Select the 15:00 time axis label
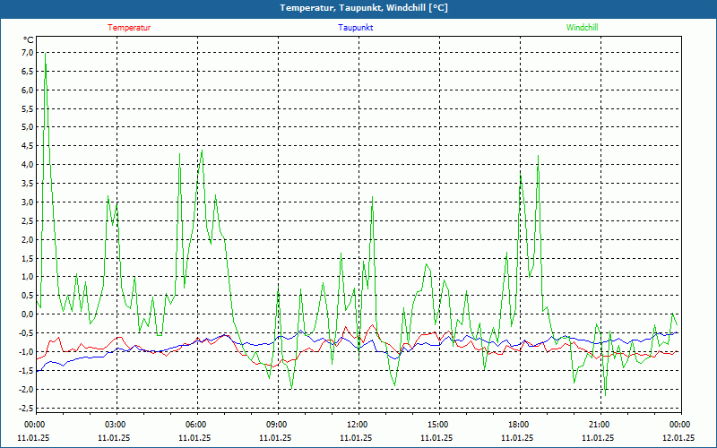The width and height of the screenshot is (717, 448). point(437,425)
